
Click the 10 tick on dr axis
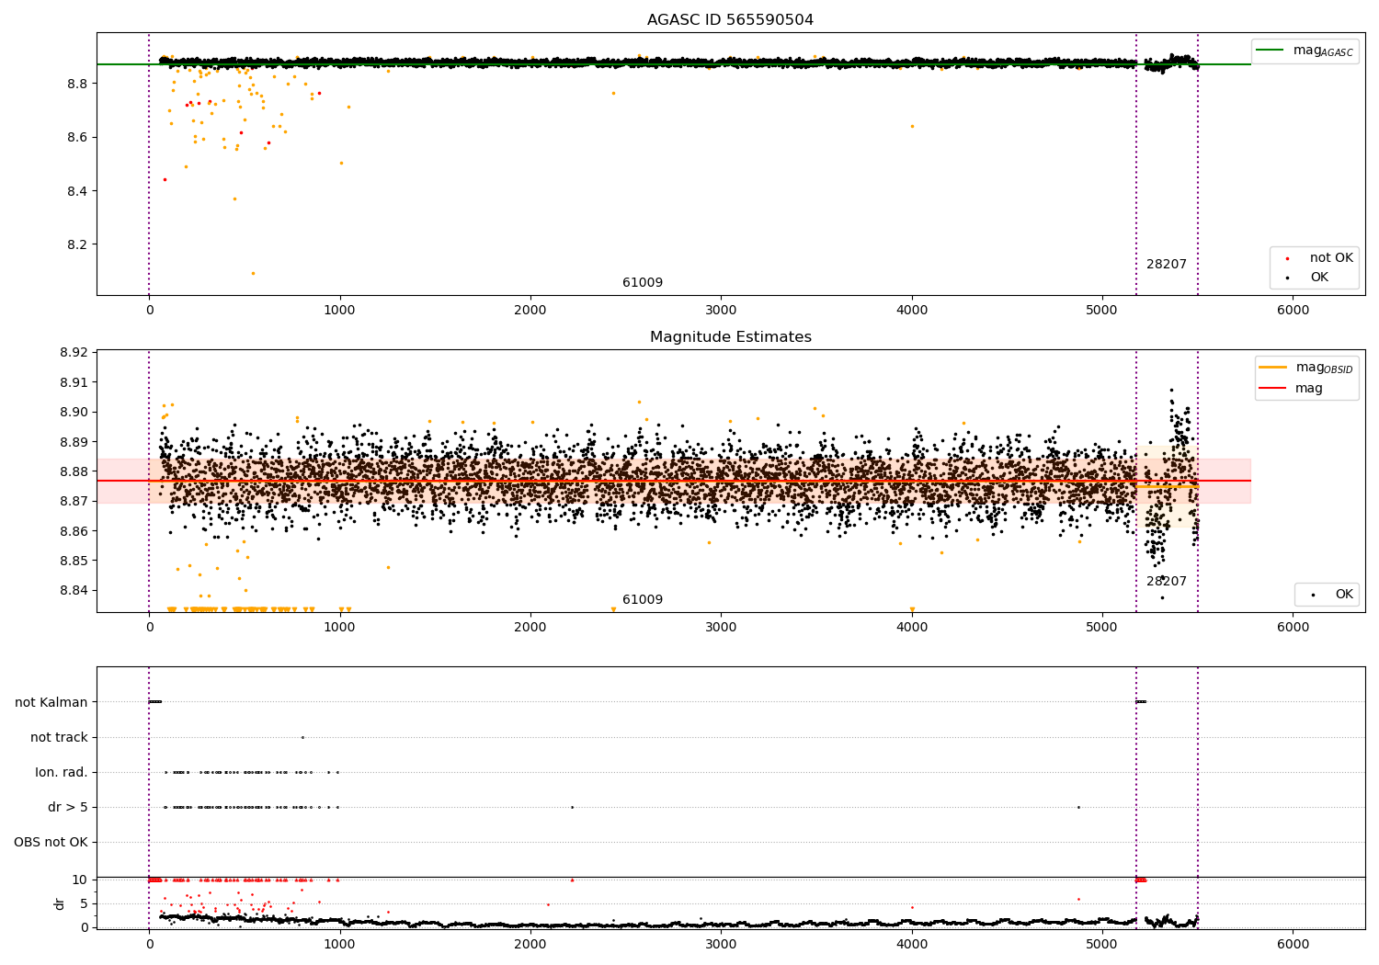[x=80, y=880]
